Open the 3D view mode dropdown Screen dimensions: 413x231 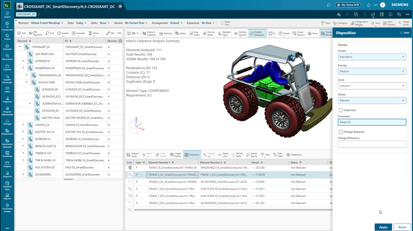pos(133,33)
